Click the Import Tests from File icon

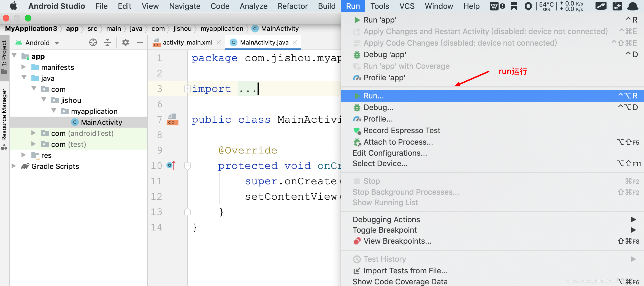click(357, 271)
